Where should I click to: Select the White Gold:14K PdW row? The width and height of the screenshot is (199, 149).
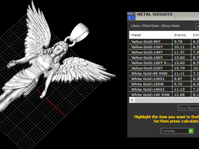[164, 95]
